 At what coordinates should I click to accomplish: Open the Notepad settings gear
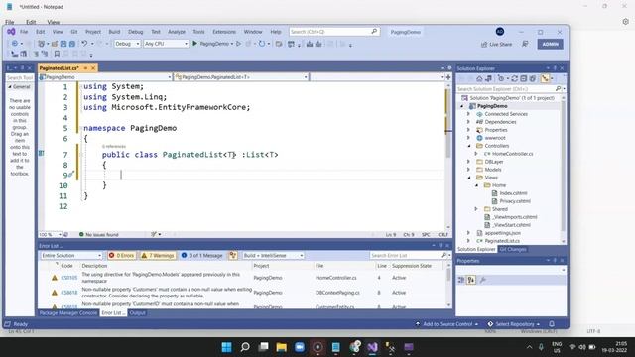(625, 22)
